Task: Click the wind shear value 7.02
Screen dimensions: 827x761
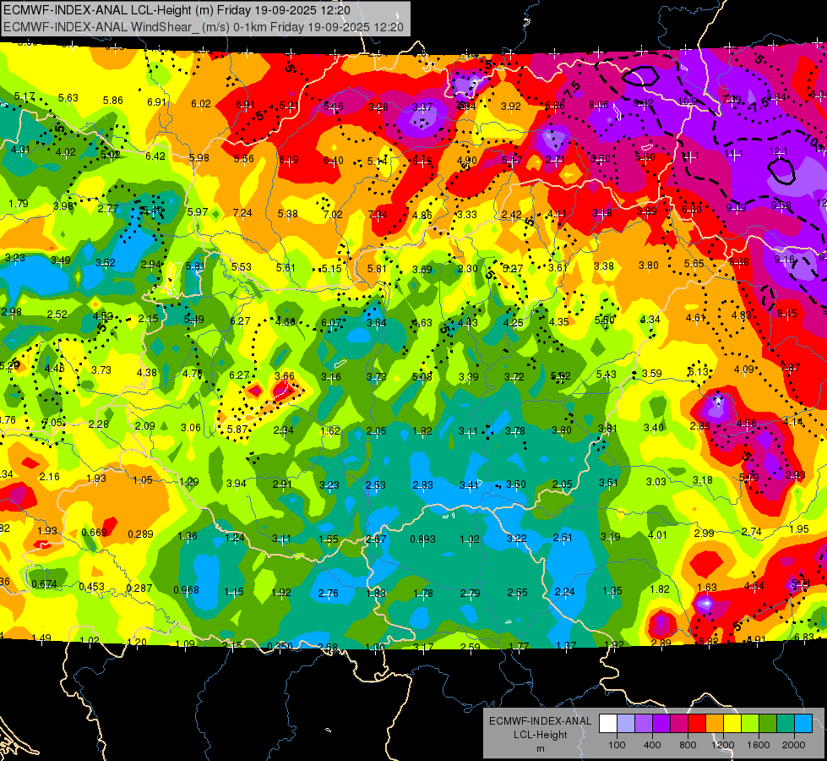Action: pyautogui.click(x=333, y=214)
